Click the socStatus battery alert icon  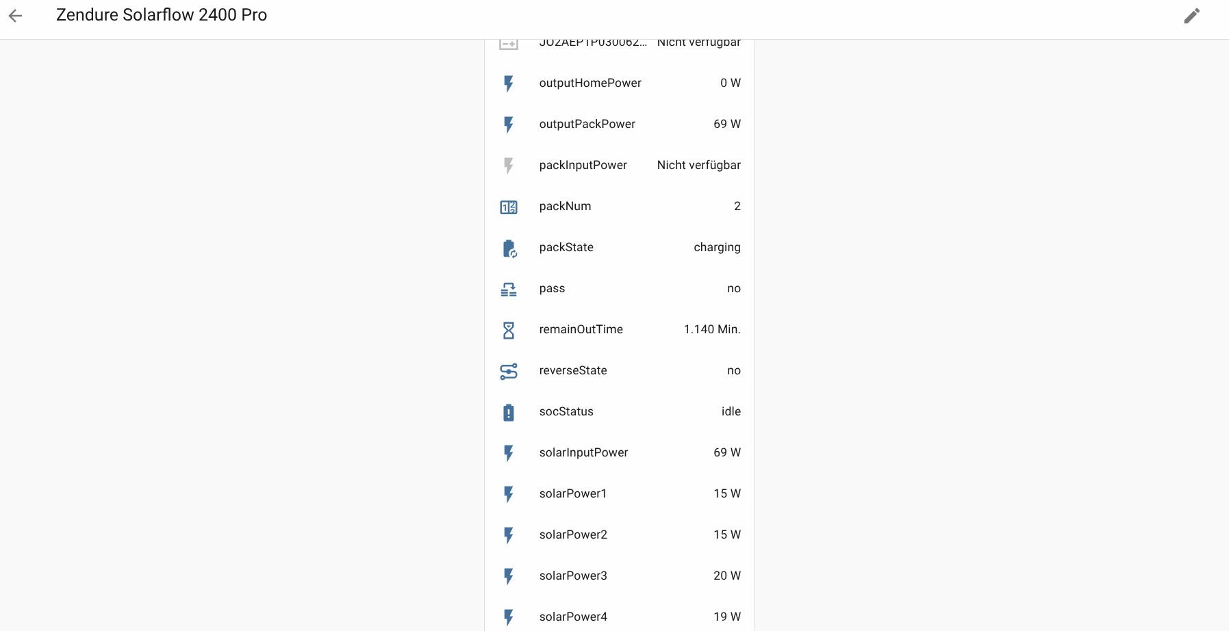coord(509,412)
